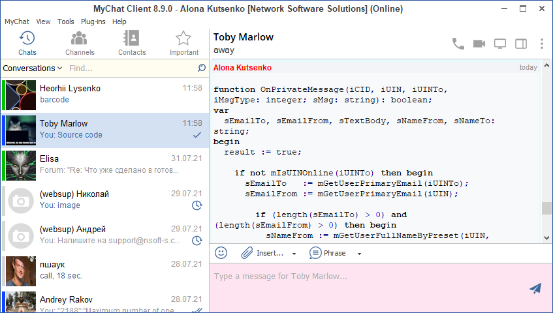Switch to the Chats tab

[x=27, y=43]
